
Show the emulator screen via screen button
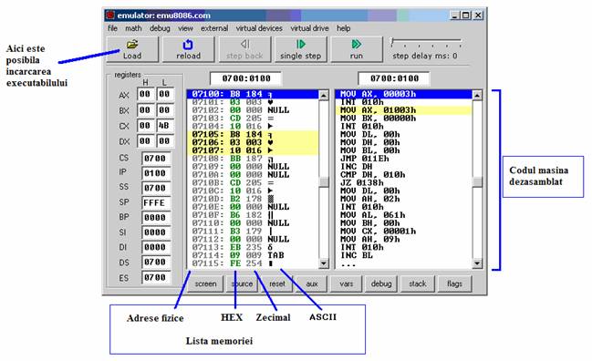click(x=206, y=284)
